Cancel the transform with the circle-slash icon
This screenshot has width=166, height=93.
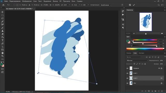point(130,5)
